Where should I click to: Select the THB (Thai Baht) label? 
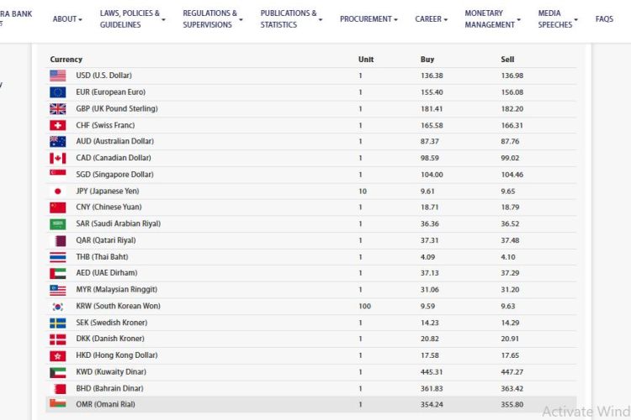pos(102,257)
